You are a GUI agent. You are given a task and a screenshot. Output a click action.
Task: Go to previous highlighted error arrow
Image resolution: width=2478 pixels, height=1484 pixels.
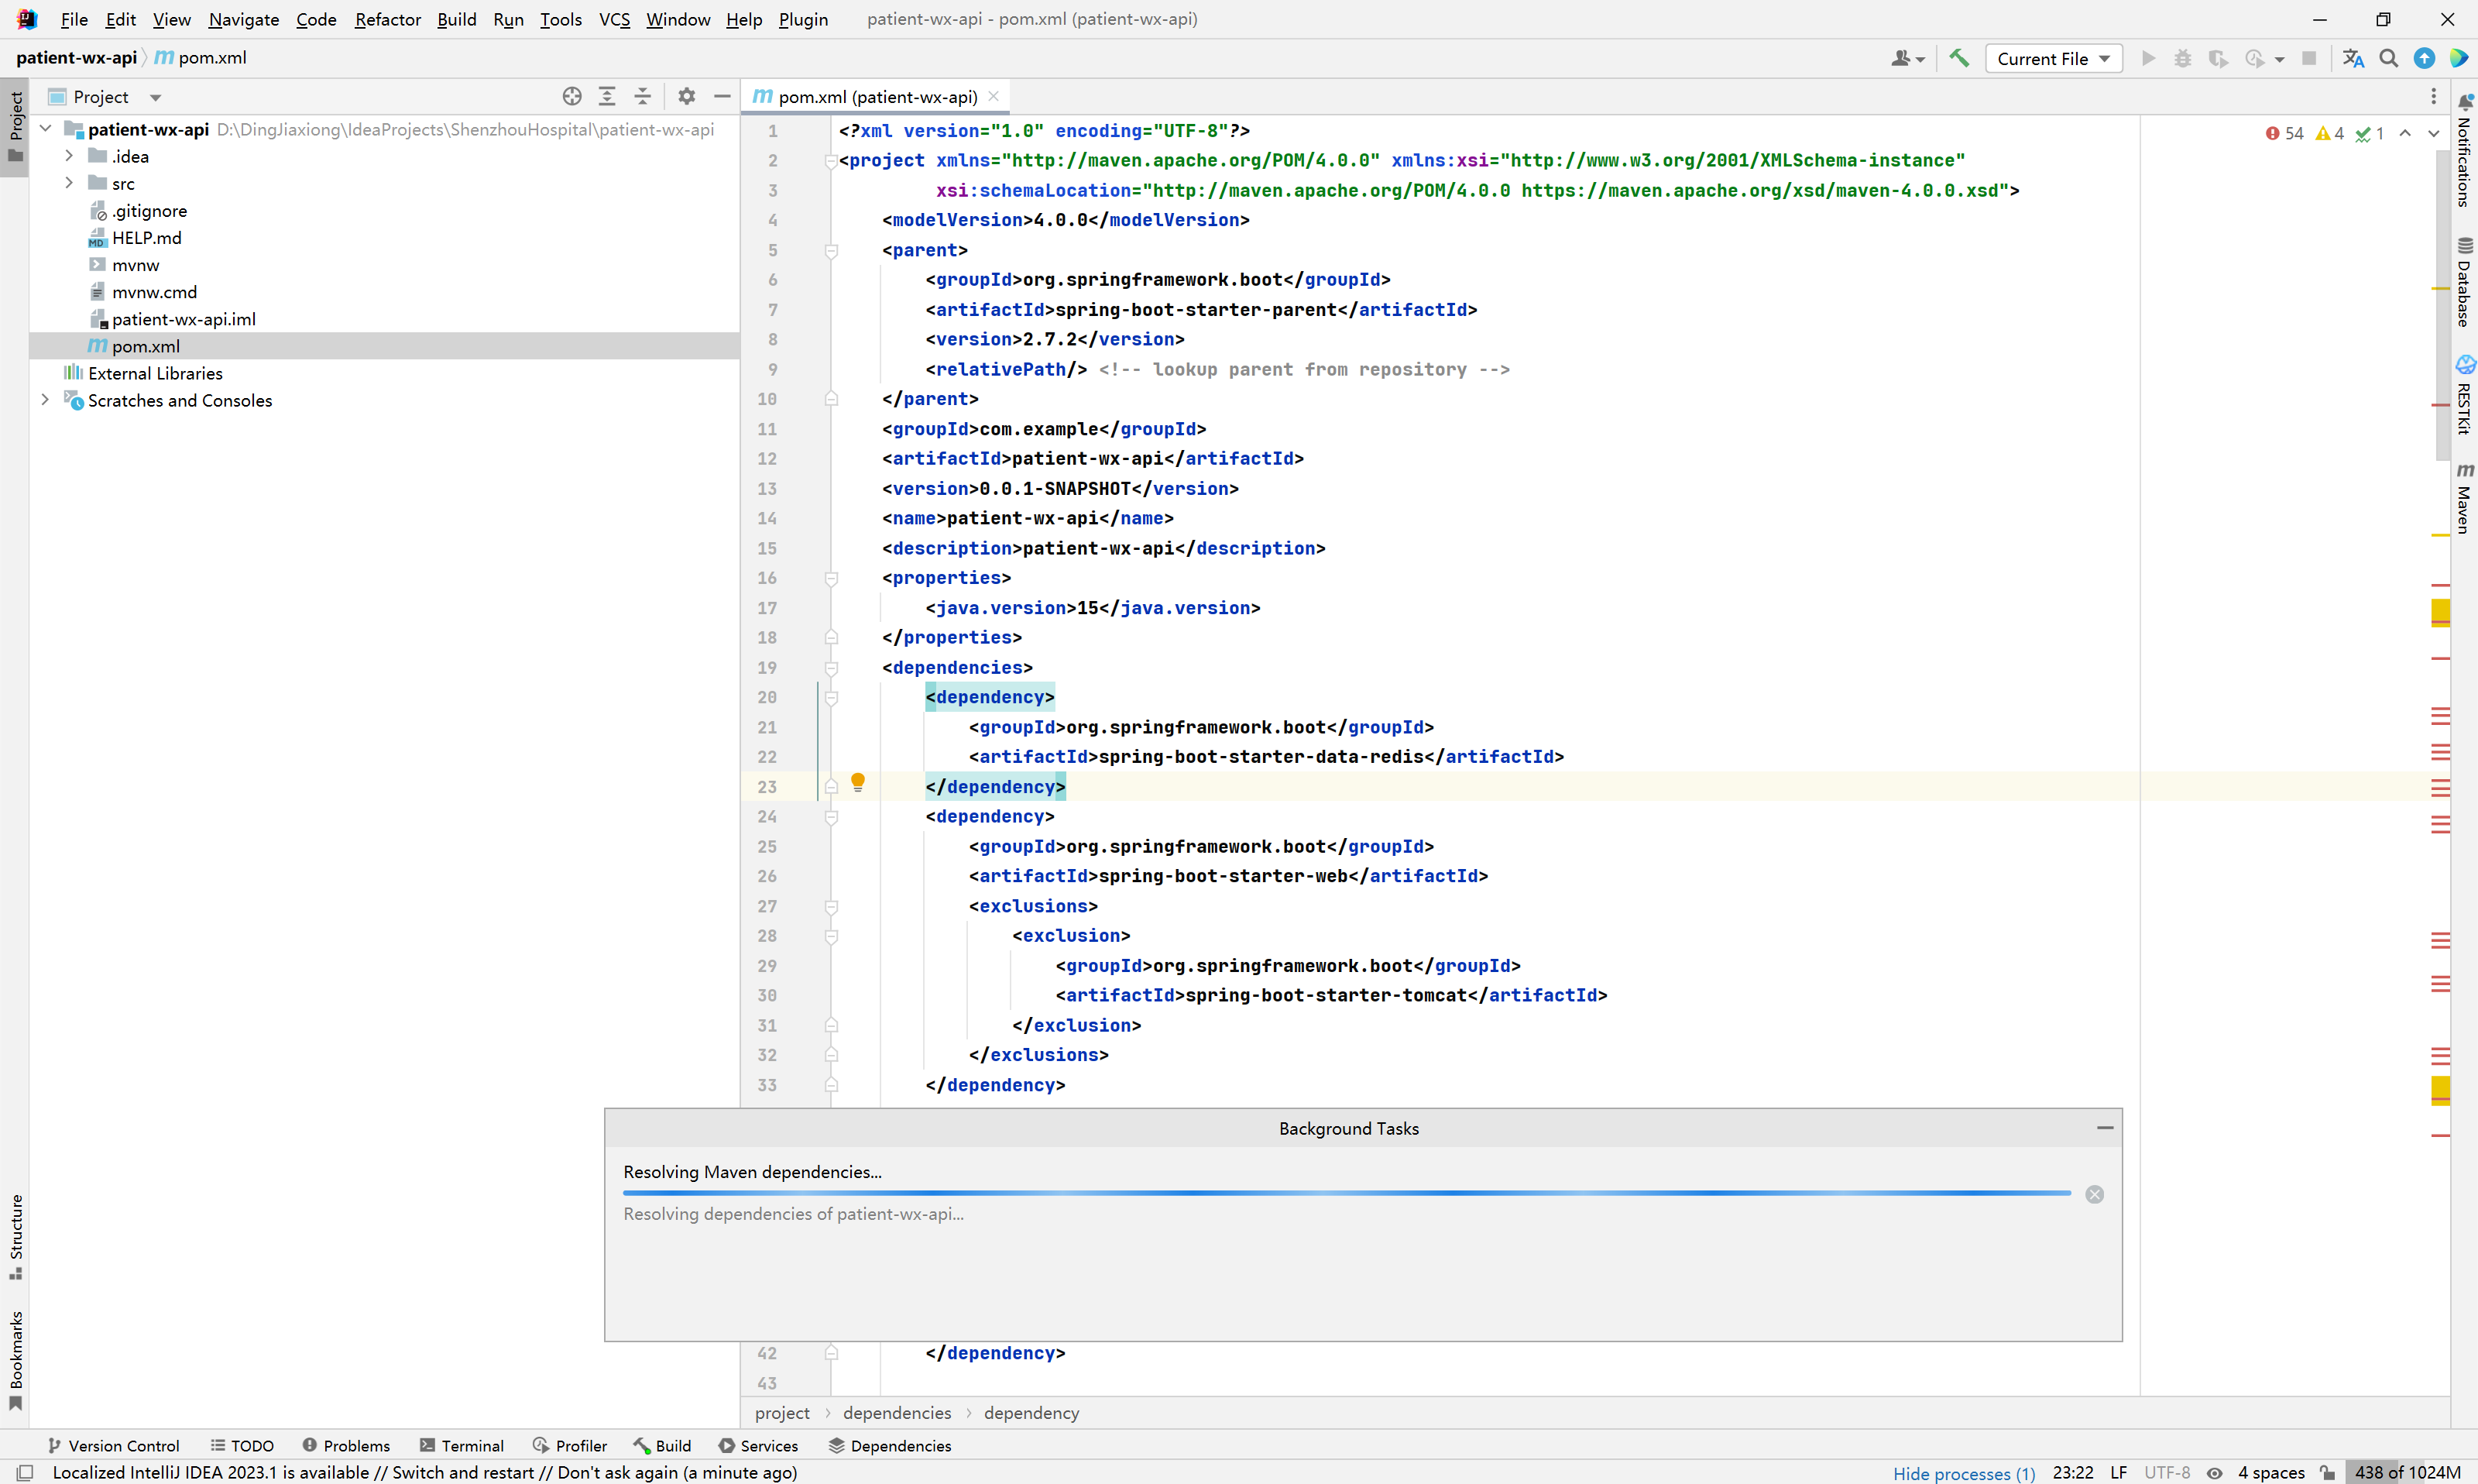coord(2405,133)
